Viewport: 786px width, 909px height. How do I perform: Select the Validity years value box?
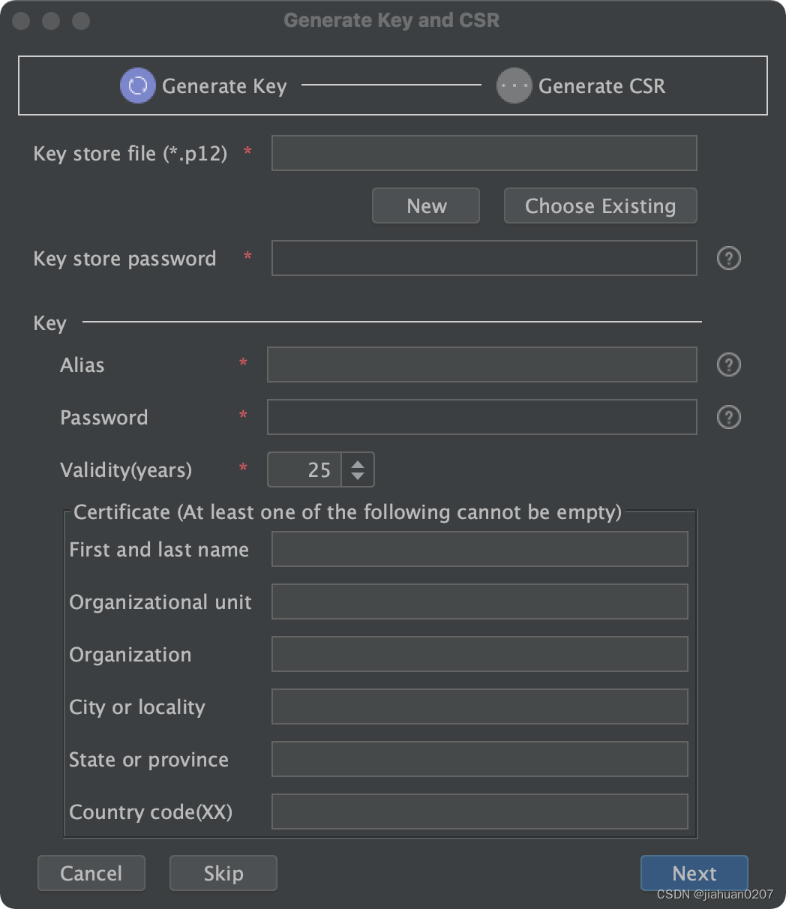[x=304, y=469]
